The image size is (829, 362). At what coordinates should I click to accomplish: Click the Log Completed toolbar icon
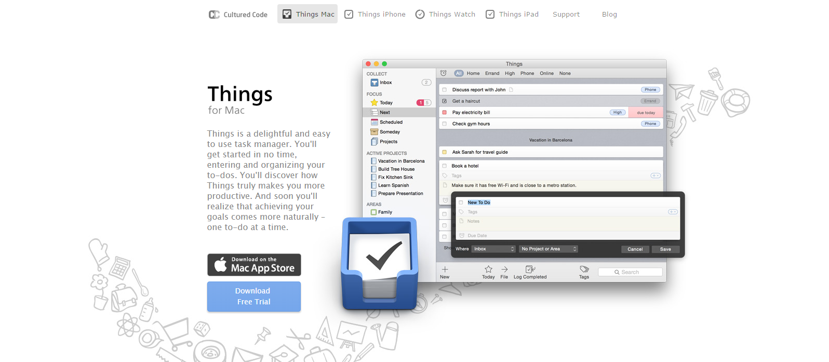(530, 269)
